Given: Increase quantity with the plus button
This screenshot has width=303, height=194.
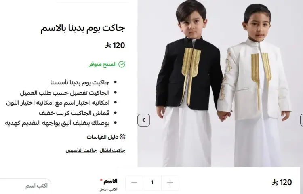Looking at the screenshot, I should tap(170, 183).
